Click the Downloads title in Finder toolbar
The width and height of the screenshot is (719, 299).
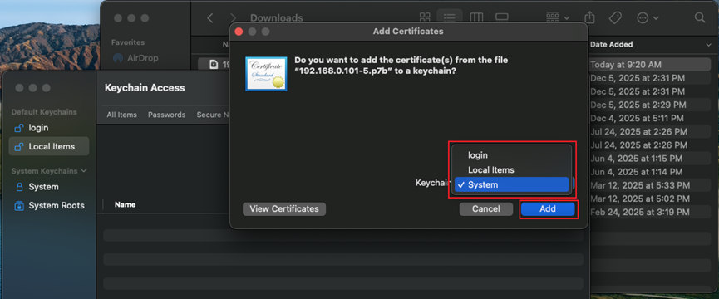(x=277, y=18)
